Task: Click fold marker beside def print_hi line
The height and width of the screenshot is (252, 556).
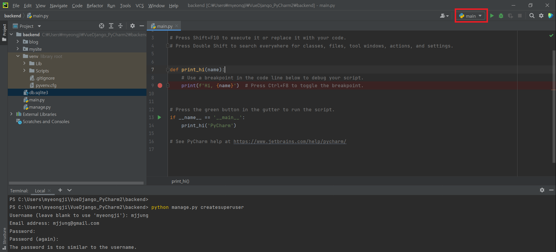Action: click(x=168, y=70)
